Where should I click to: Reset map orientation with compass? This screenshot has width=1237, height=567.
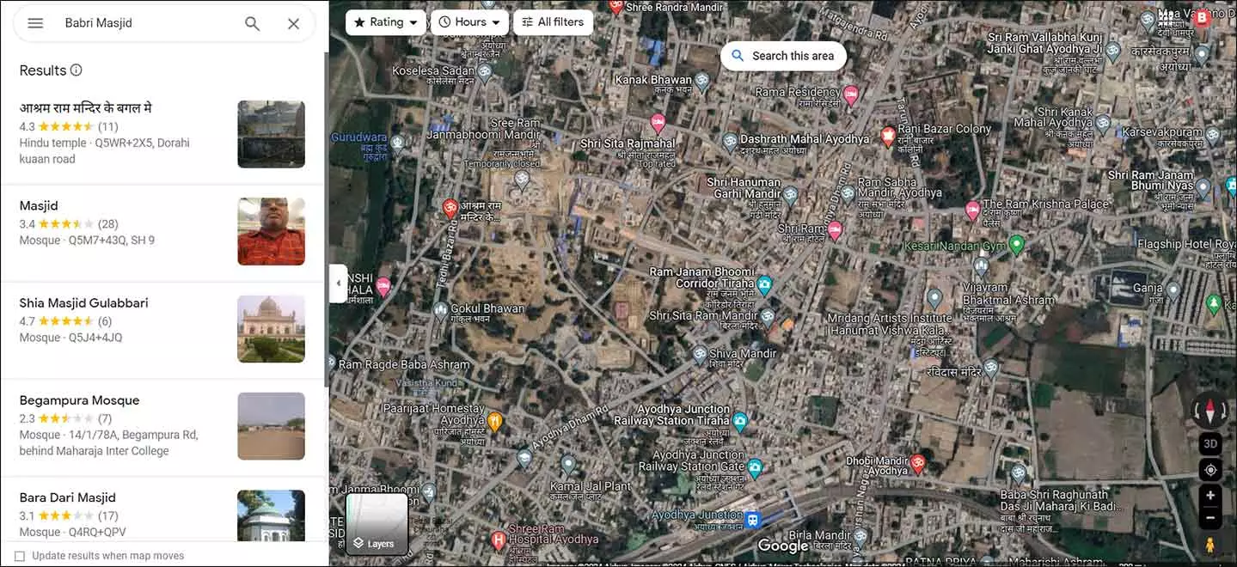click(1210, 411)
